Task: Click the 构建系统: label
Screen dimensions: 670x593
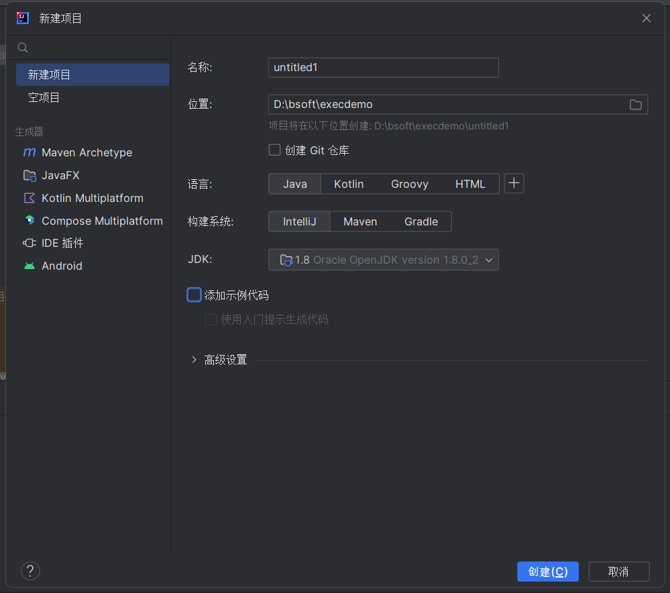Action: pos(210,221)
